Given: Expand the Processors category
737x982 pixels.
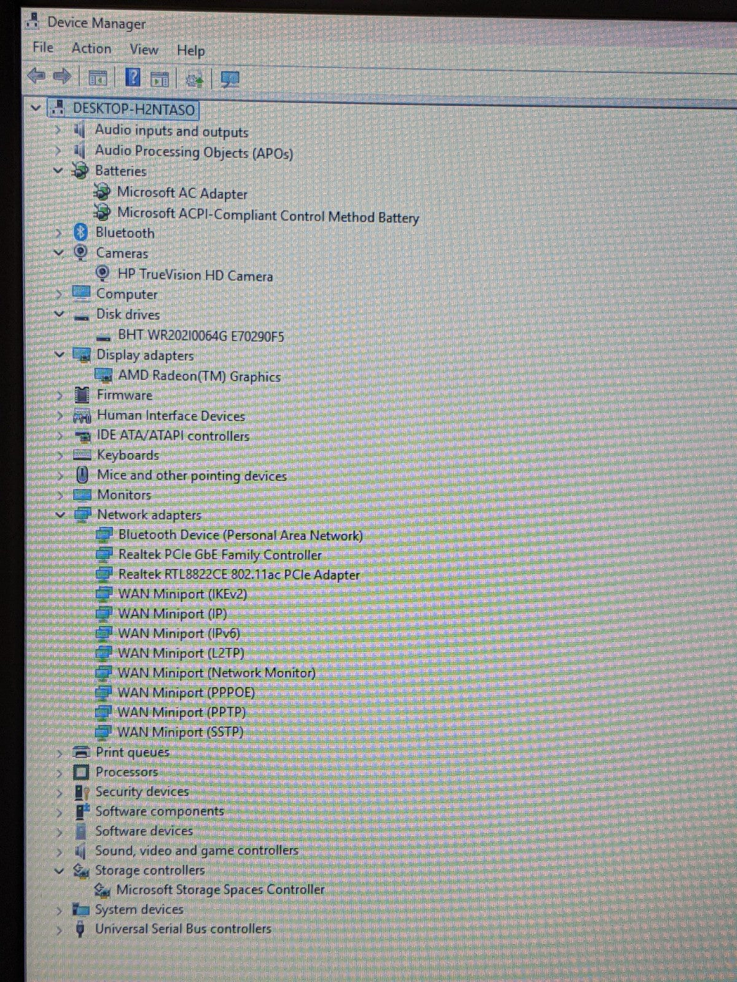Looking at the screenshot, I should pyautogui.click(x=60, y=772).
